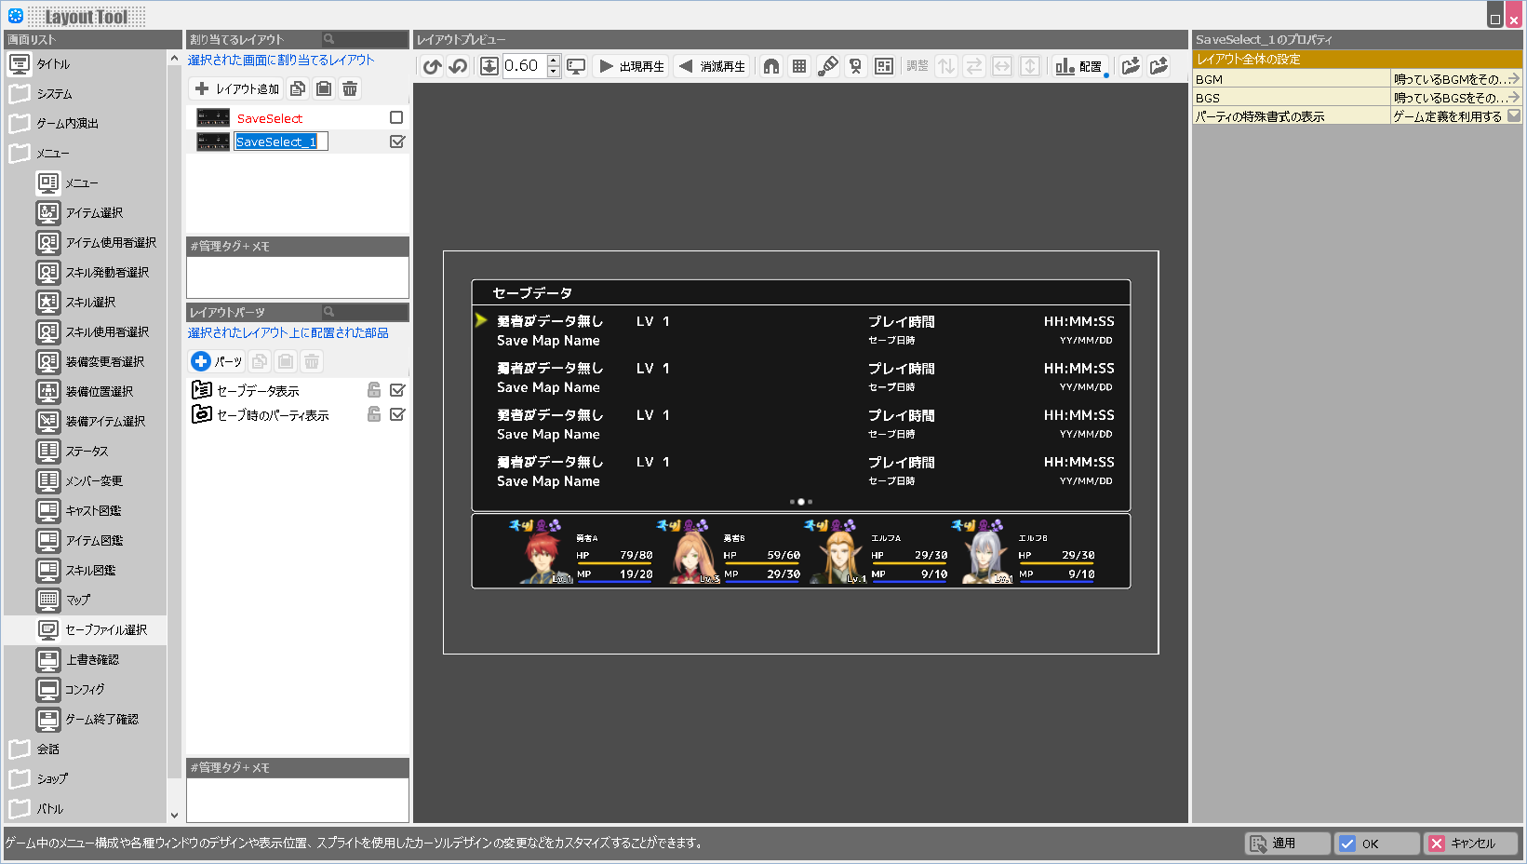Click the undo arrow in preview toolbar
This screenshot has height=864, width=1527.
432,66
